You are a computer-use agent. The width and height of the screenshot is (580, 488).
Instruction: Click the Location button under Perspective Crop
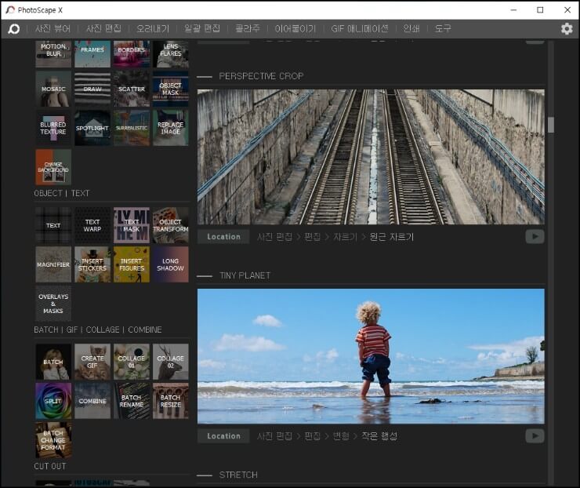coord(223,237)
